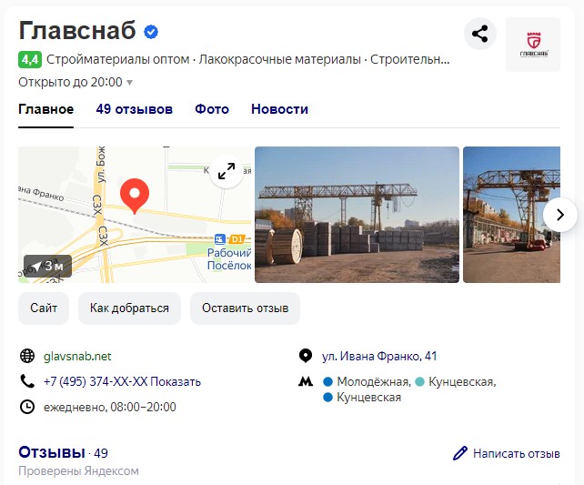Click the Оставить отзыв button
The image size is (584, 485).
(x=245, y=308)
